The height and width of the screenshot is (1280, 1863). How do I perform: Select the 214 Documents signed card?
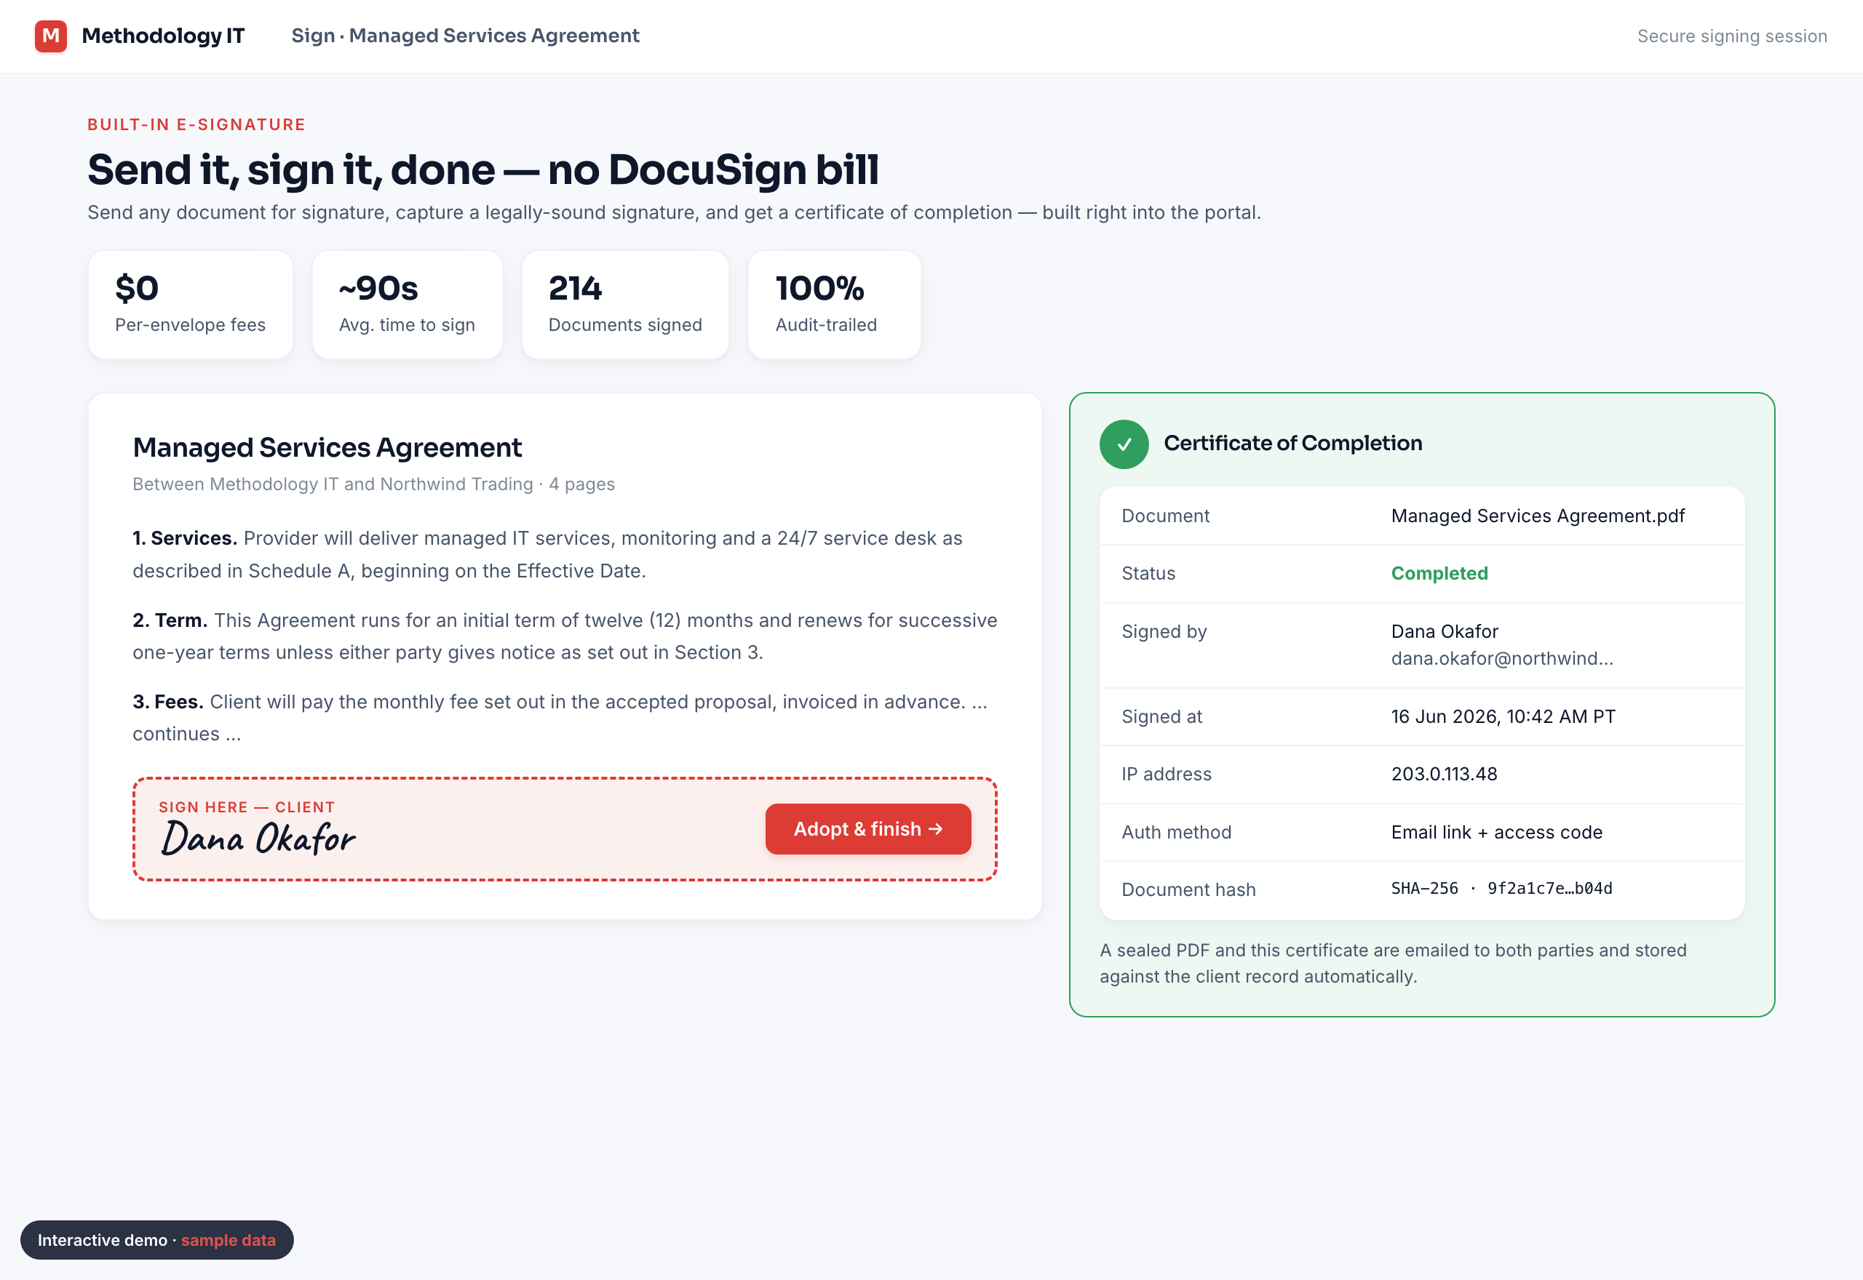625,305
